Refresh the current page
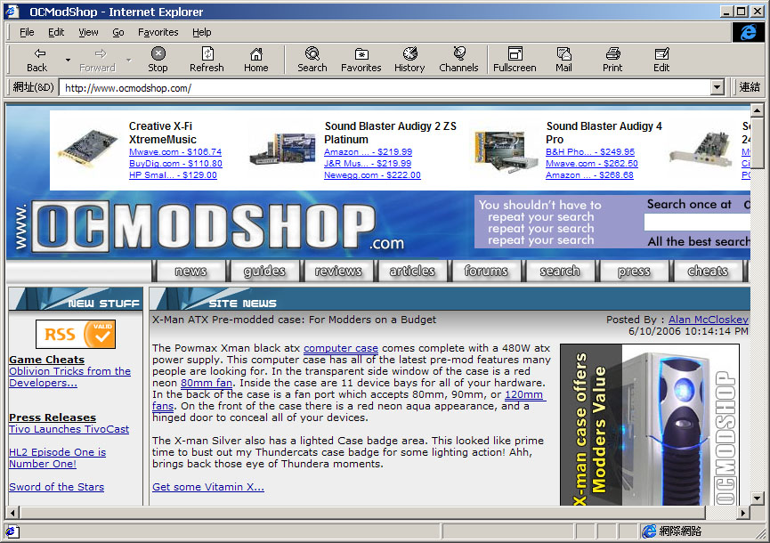The height and width of the screenshot is (543, 770). tap(207, 60)
